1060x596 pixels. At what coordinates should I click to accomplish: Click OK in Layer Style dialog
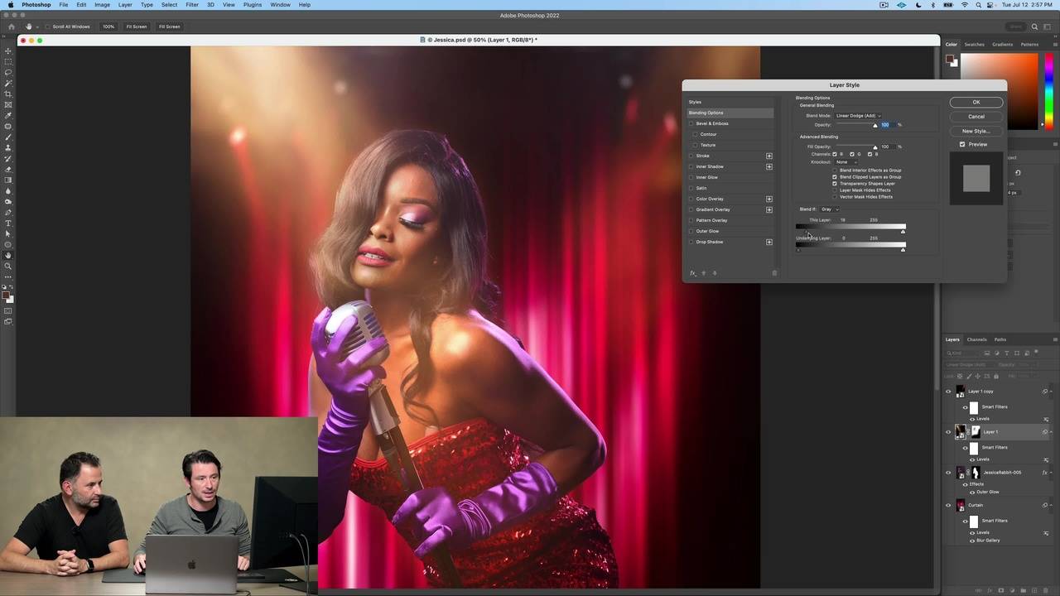976,103
